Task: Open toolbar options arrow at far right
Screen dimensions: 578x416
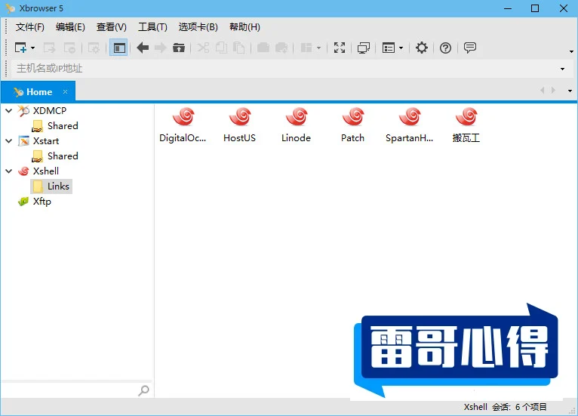Action: [571, 51]
